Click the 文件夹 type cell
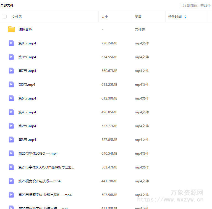212x209 pixels. 140,30
